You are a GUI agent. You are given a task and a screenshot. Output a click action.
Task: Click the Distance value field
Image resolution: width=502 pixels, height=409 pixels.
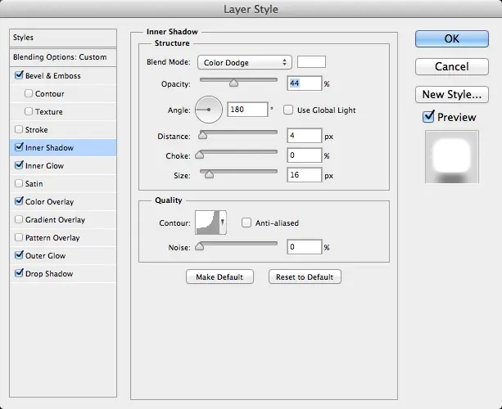click(x=304, y=136)
